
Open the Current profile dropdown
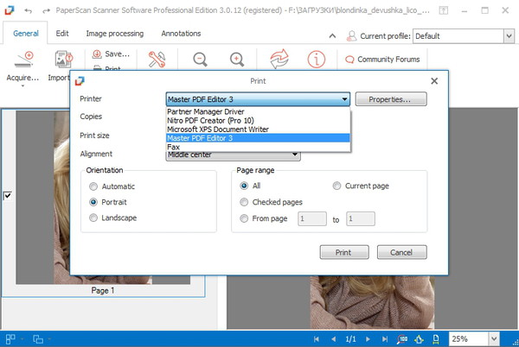tap(463, 36)
